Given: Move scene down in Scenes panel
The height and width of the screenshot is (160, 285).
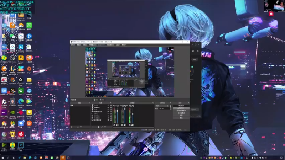Looking at the screenshot, I should pos(81,127).
